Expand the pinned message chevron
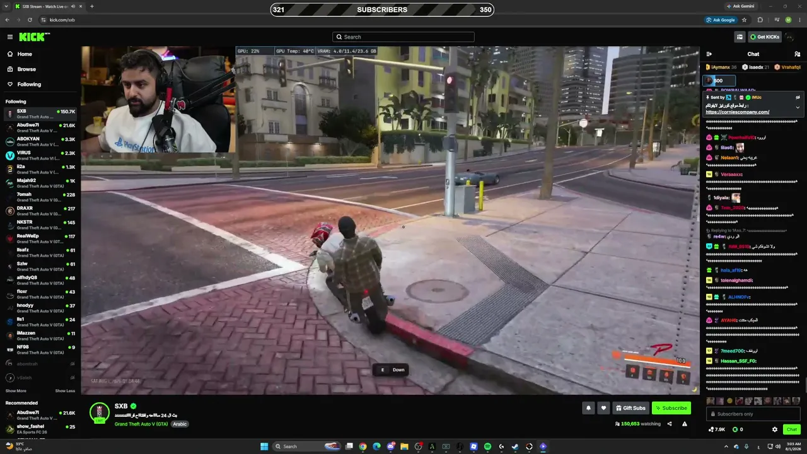 point(798,107)
